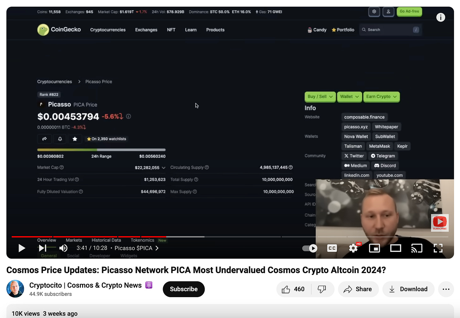Open the Buy / Sell dropdown
This screenshot has width=460, height=318.
coord(320,97)
